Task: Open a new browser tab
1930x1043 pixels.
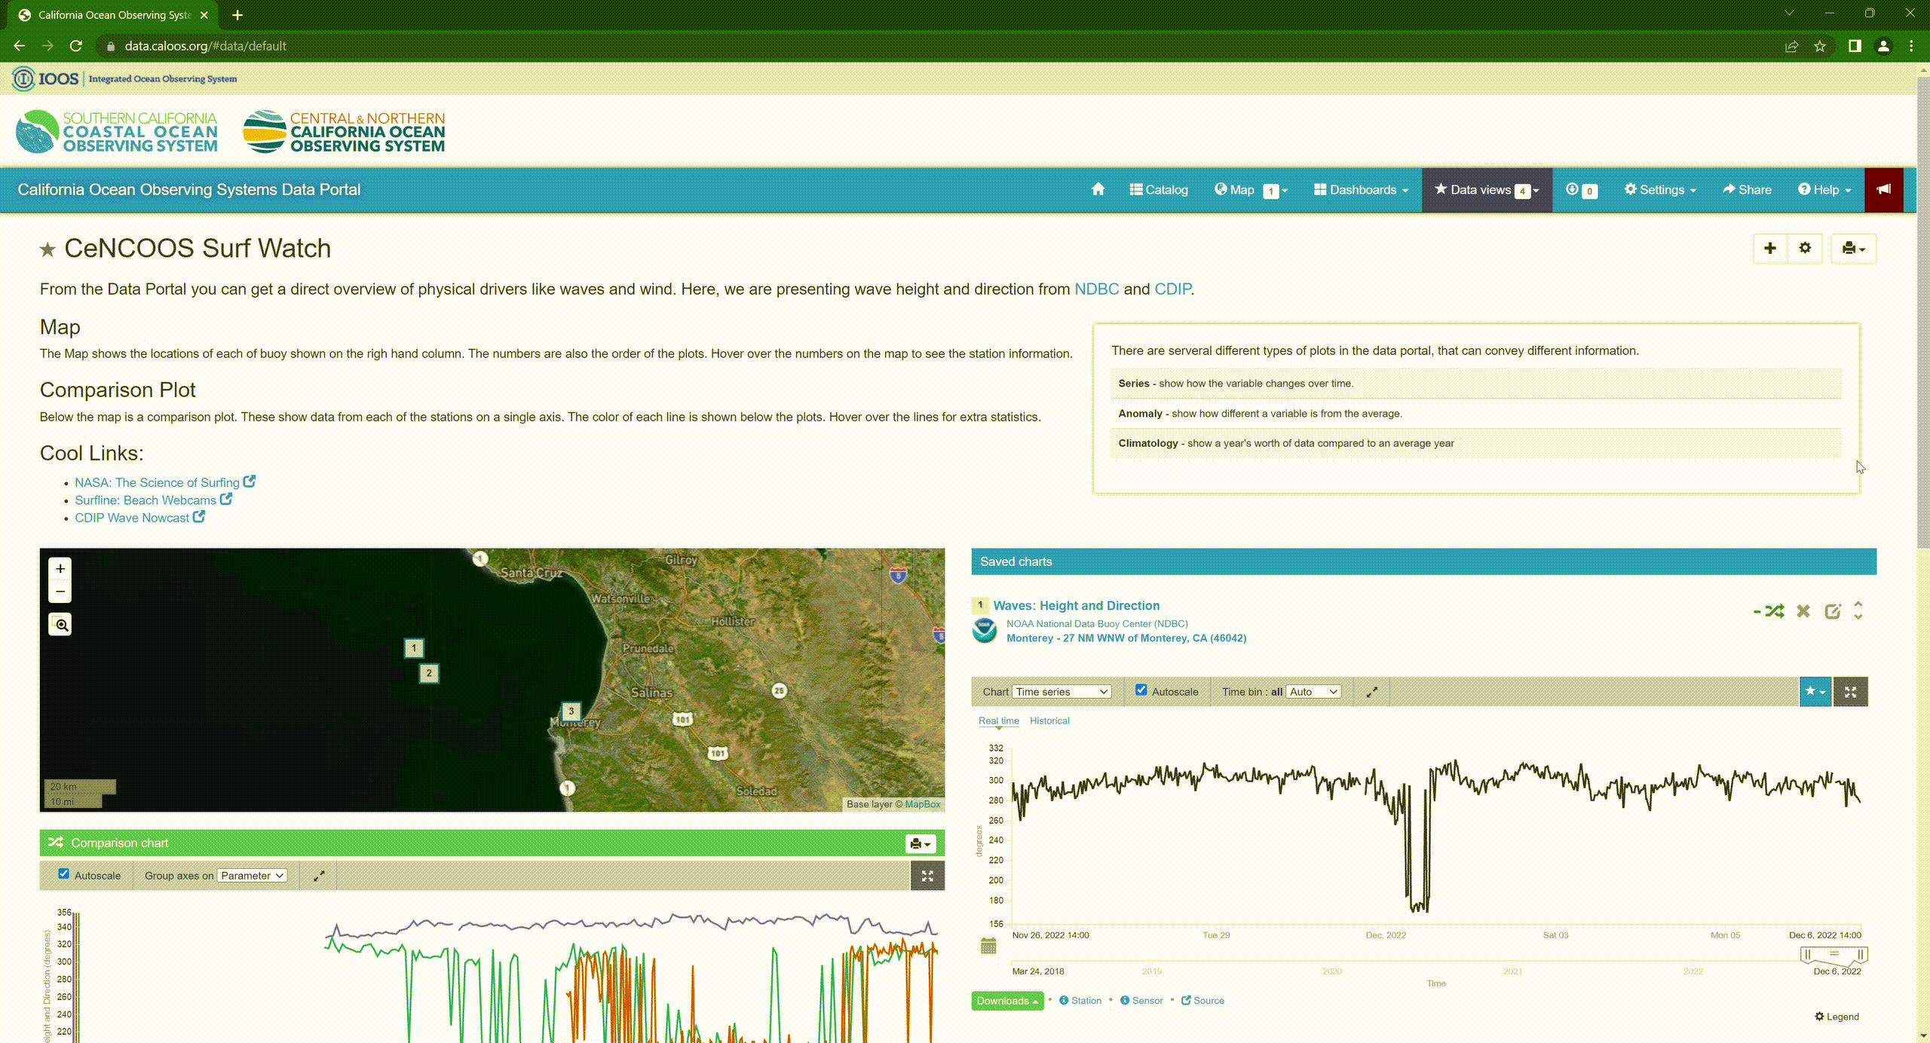Action: 237,14
